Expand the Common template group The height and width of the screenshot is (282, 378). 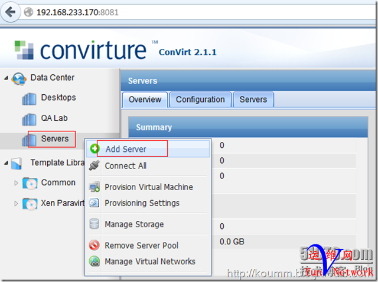[x=16, y=183]
